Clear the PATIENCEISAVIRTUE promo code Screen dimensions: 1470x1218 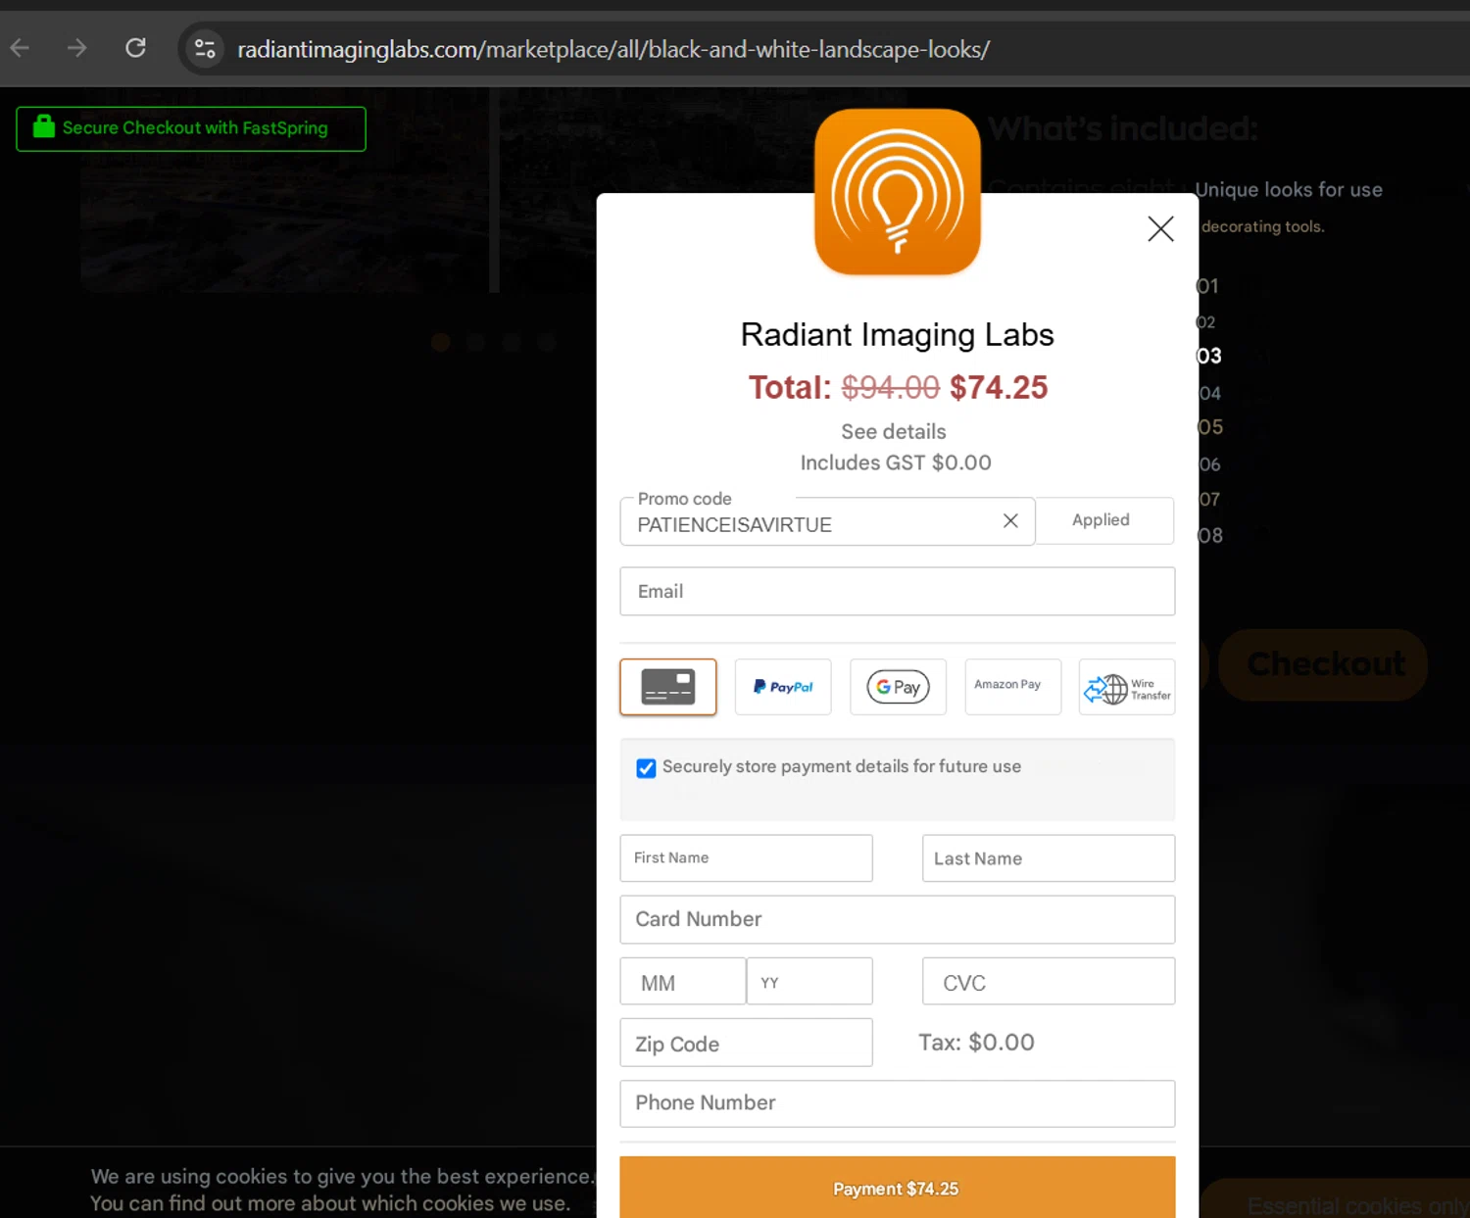[1010, 521]
